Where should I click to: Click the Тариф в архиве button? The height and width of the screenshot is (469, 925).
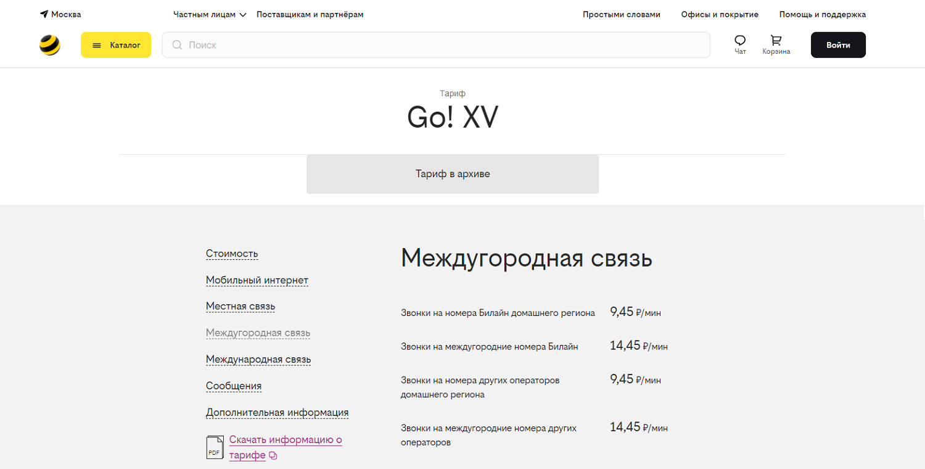453,174
